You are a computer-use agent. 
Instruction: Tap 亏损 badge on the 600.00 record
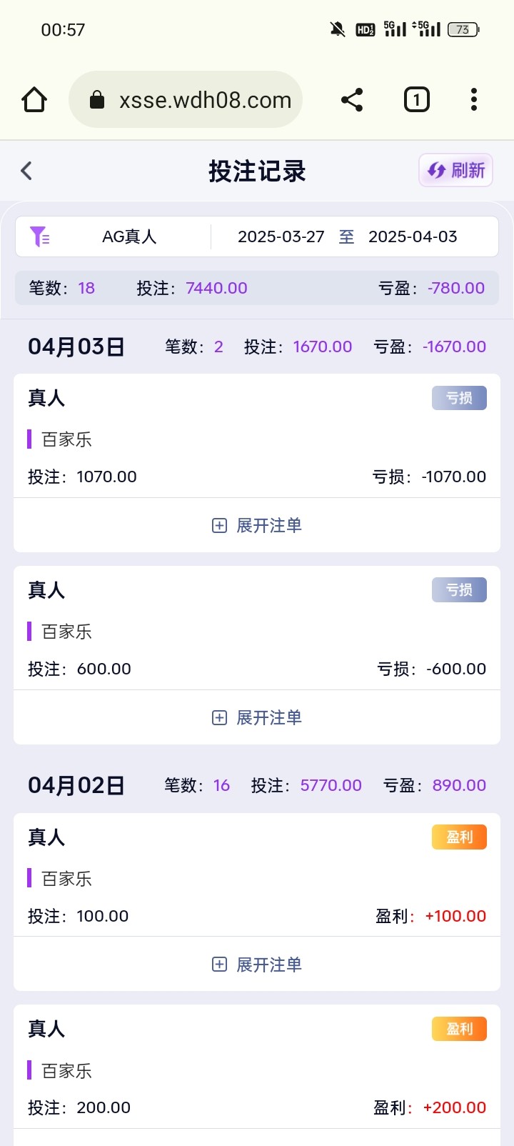tap(459, 590)
